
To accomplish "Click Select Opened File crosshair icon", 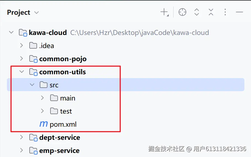I will coord(182,12).
